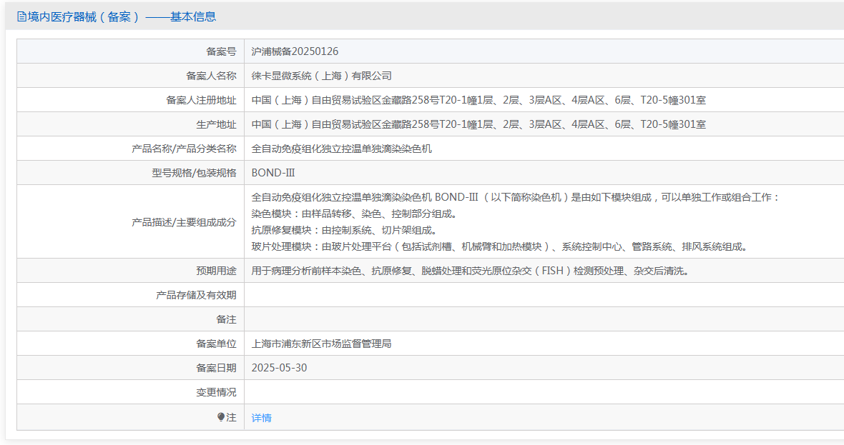The image size is (844, 445).
Task: Select the filing number 沪浦械备20250126
Action: [x=295, y=51]
